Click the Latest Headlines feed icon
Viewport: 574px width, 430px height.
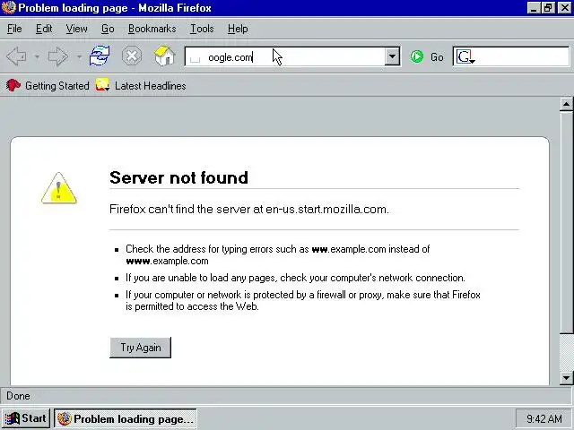102,85
